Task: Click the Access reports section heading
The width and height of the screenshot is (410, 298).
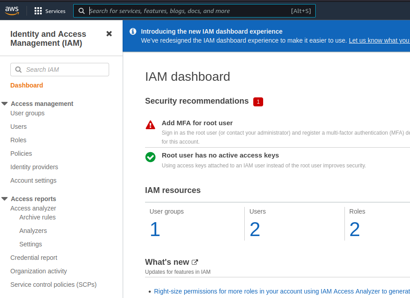Action: pos(34,199)
